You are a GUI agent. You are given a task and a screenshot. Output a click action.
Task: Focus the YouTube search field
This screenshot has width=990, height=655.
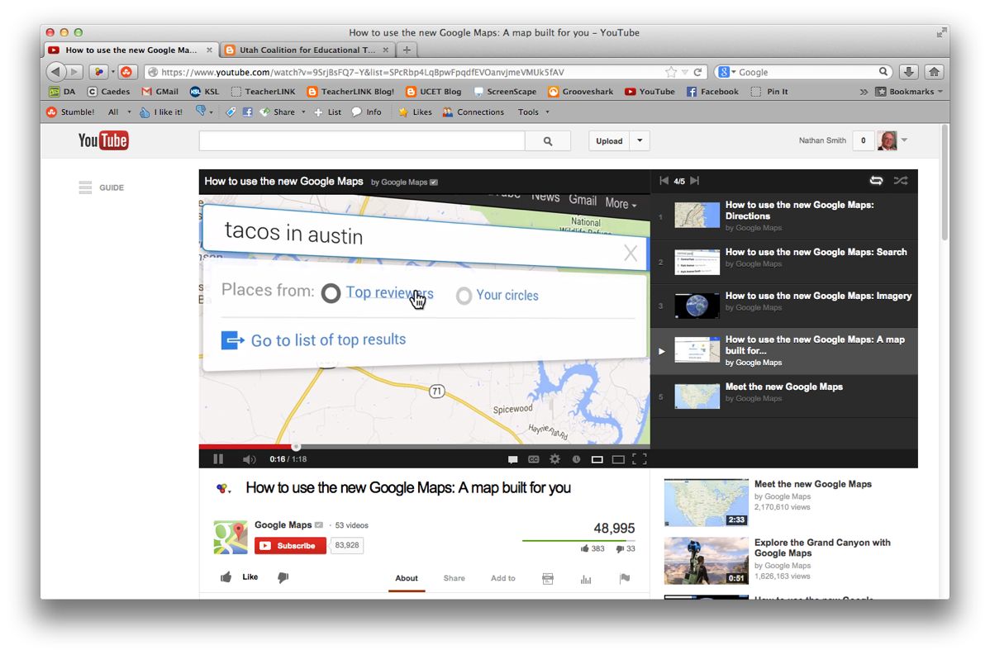click(x=362, y=140)
